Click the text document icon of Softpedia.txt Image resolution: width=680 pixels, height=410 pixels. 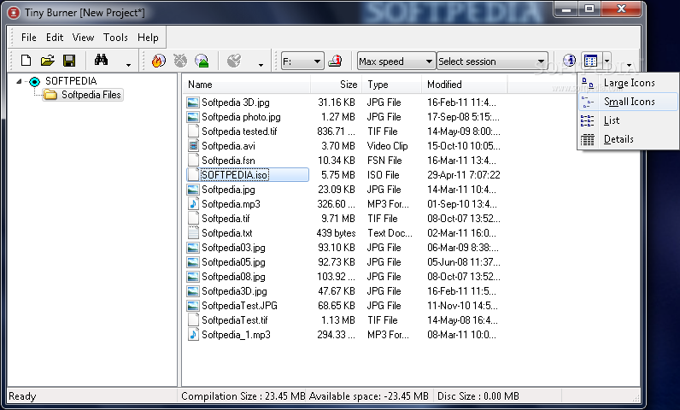pyautogui.click(x=193, y=233)
